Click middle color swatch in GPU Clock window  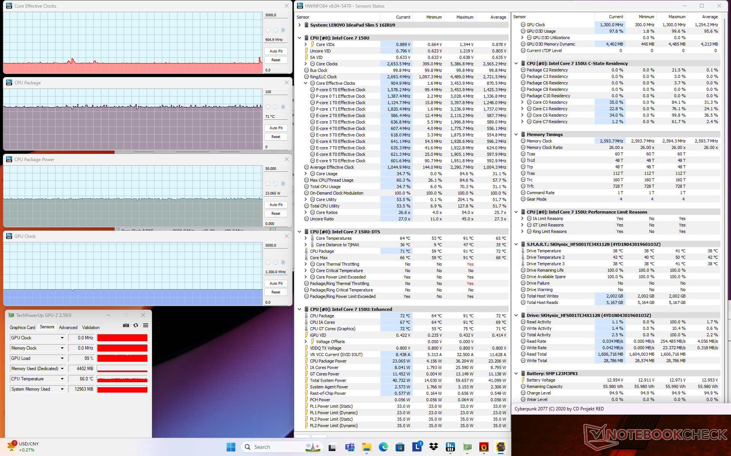pyautogui.click(x=275, y=262)
